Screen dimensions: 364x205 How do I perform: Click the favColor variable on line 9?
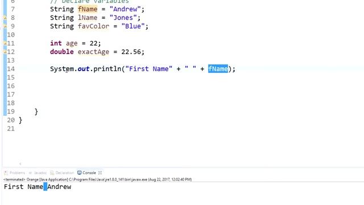[93, 26]
